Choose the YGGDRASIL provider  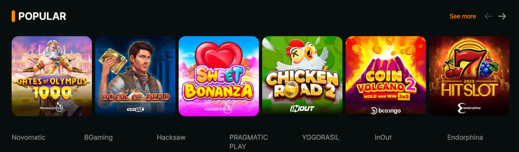(321, 137)
